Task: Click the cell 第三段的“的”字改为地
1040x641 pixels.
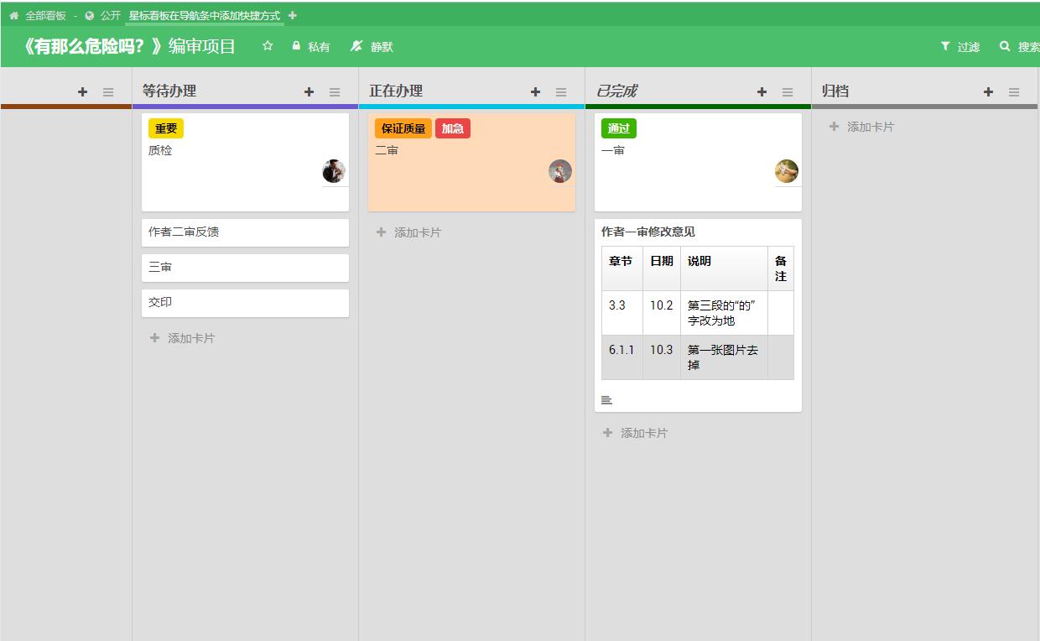Action: tap(725, 313)
